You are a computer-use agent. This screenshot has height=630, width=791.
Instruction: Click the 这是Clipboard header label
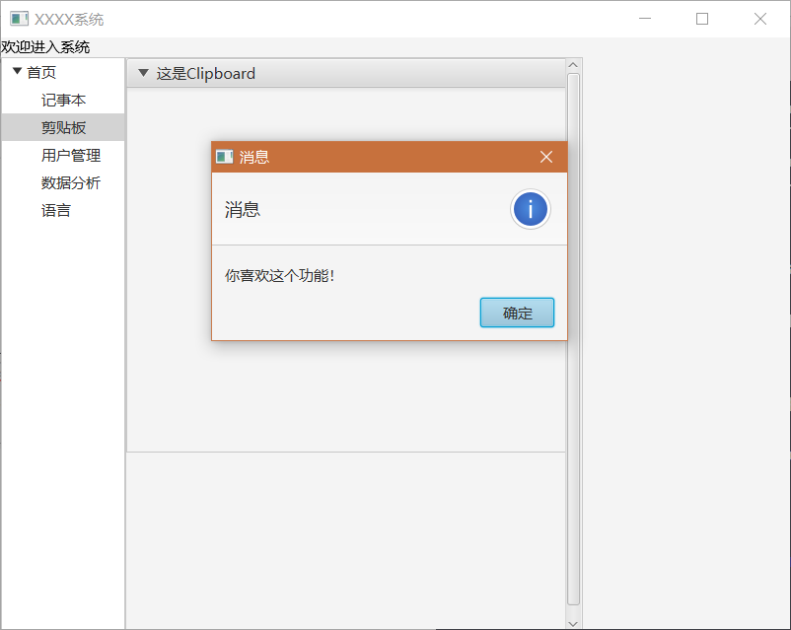tap(207, 72)
